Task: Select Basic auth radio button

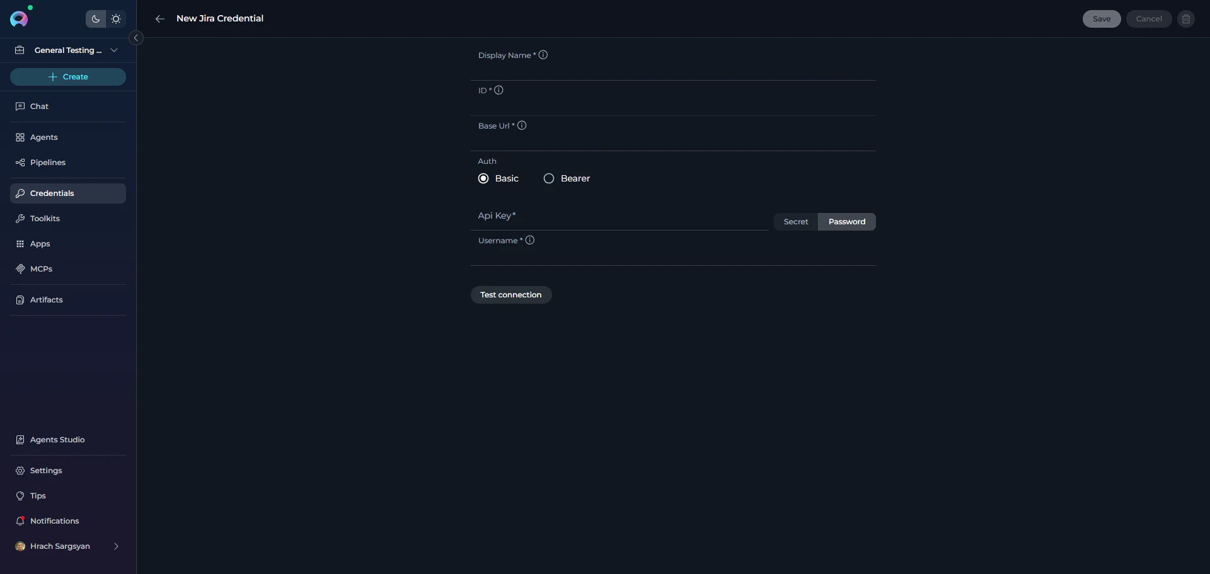Action: (x=483, y=178)
